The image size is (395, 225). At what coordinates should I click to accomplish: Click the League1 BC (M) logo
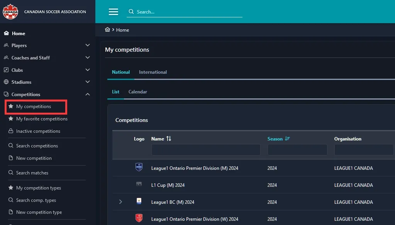[x=139, y=201]
